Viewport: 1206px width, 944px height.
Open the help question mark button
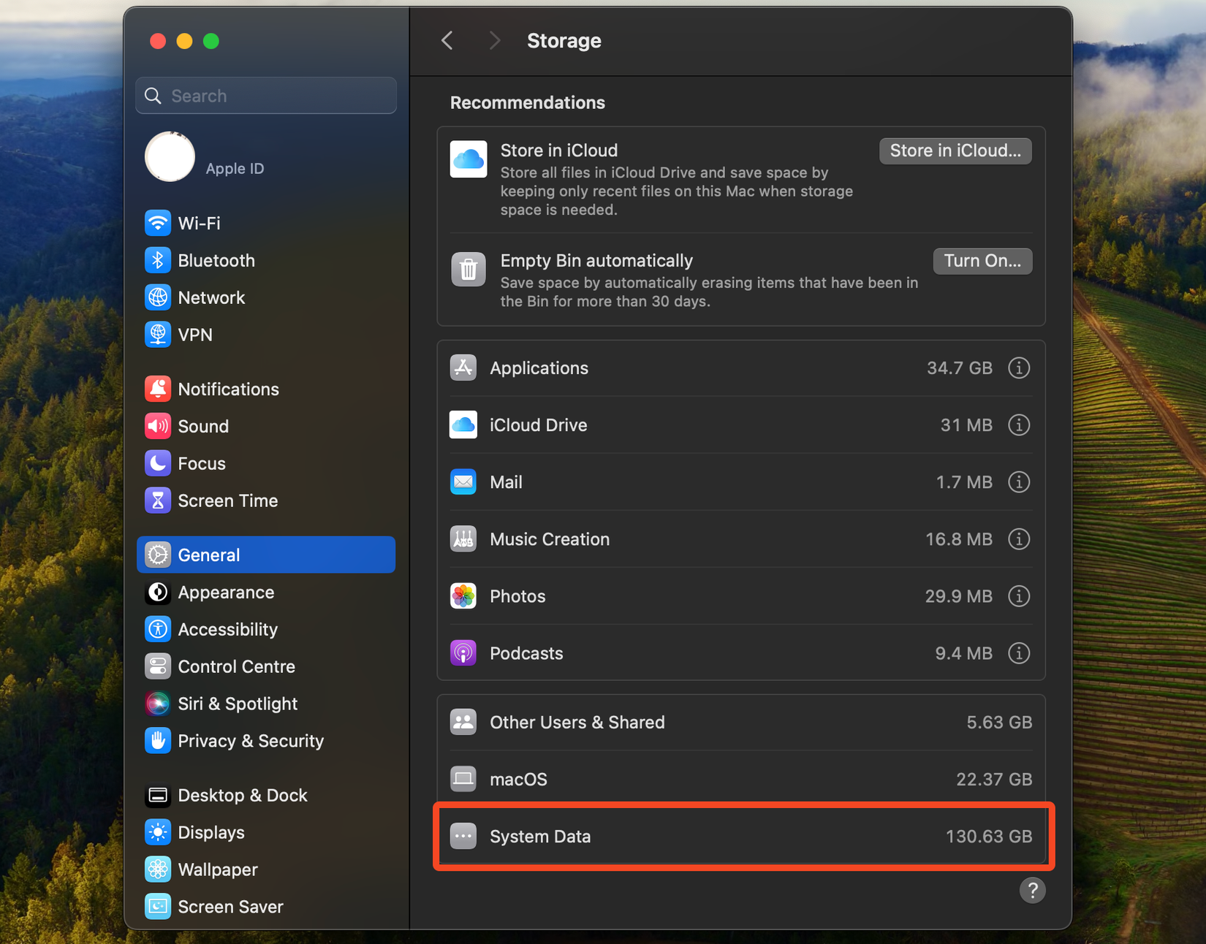(1031, 890)
